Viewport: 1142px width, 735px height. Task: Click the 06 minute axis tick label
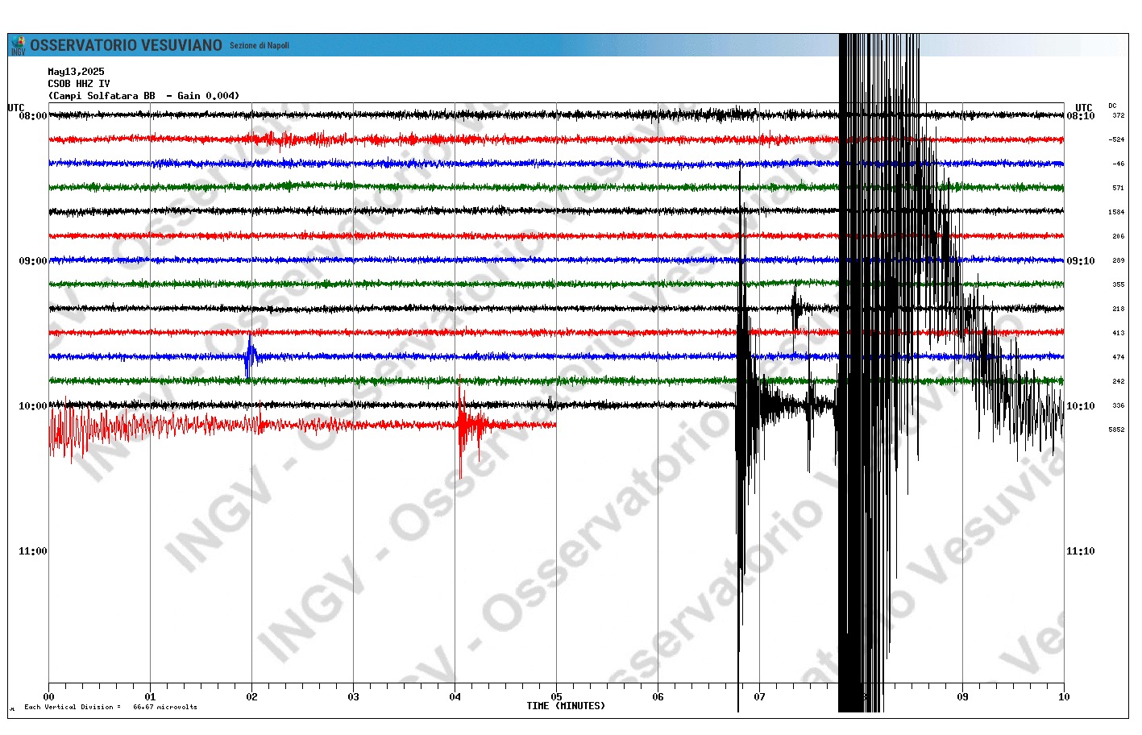[658, 697]
